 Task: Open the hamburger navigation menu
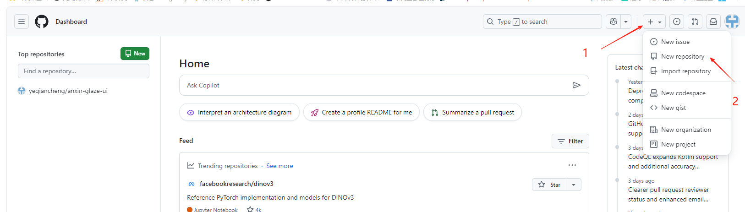pos(22,22)
